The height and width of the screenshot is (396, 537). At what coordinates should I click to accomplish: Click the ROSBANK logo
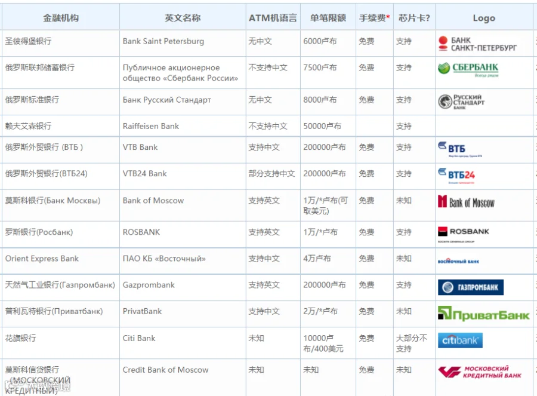464,234
